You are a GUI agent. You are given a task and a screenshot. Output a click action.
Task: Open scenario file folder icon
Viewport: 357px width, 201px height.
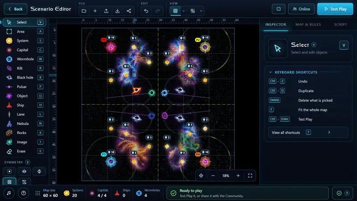(x=84, y=11)
